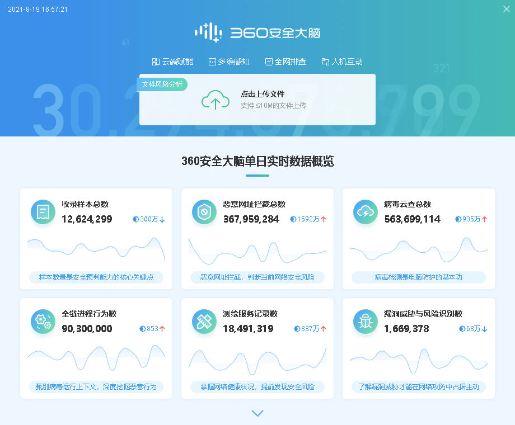
Task: Click the 病毒云查总数 cloud icon
Action: click(x=365, y=212)
